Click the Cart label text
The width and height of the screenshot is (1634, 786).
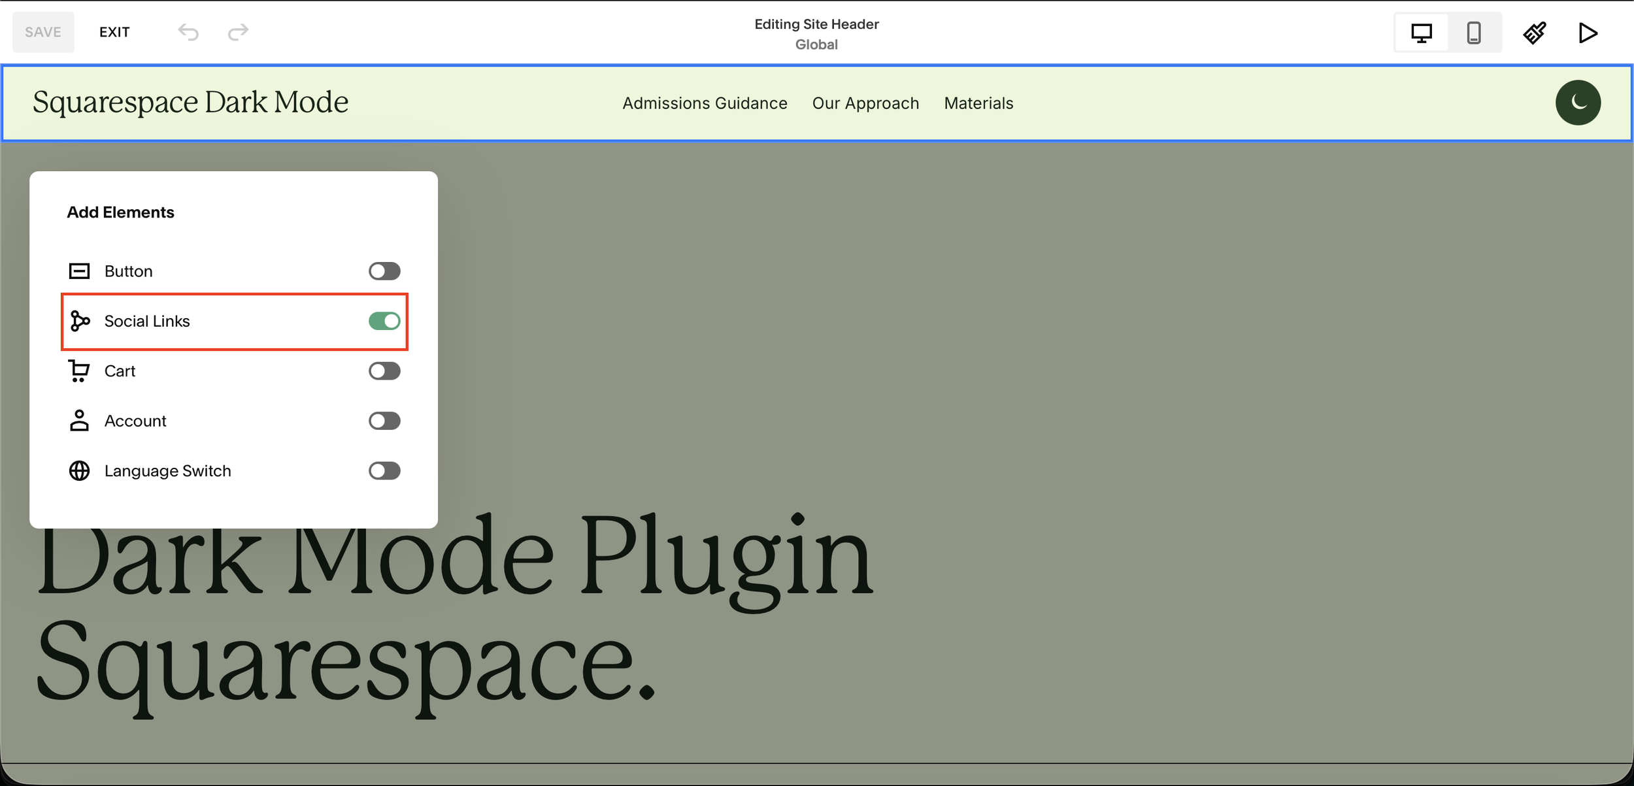click(x=120, y=371)
